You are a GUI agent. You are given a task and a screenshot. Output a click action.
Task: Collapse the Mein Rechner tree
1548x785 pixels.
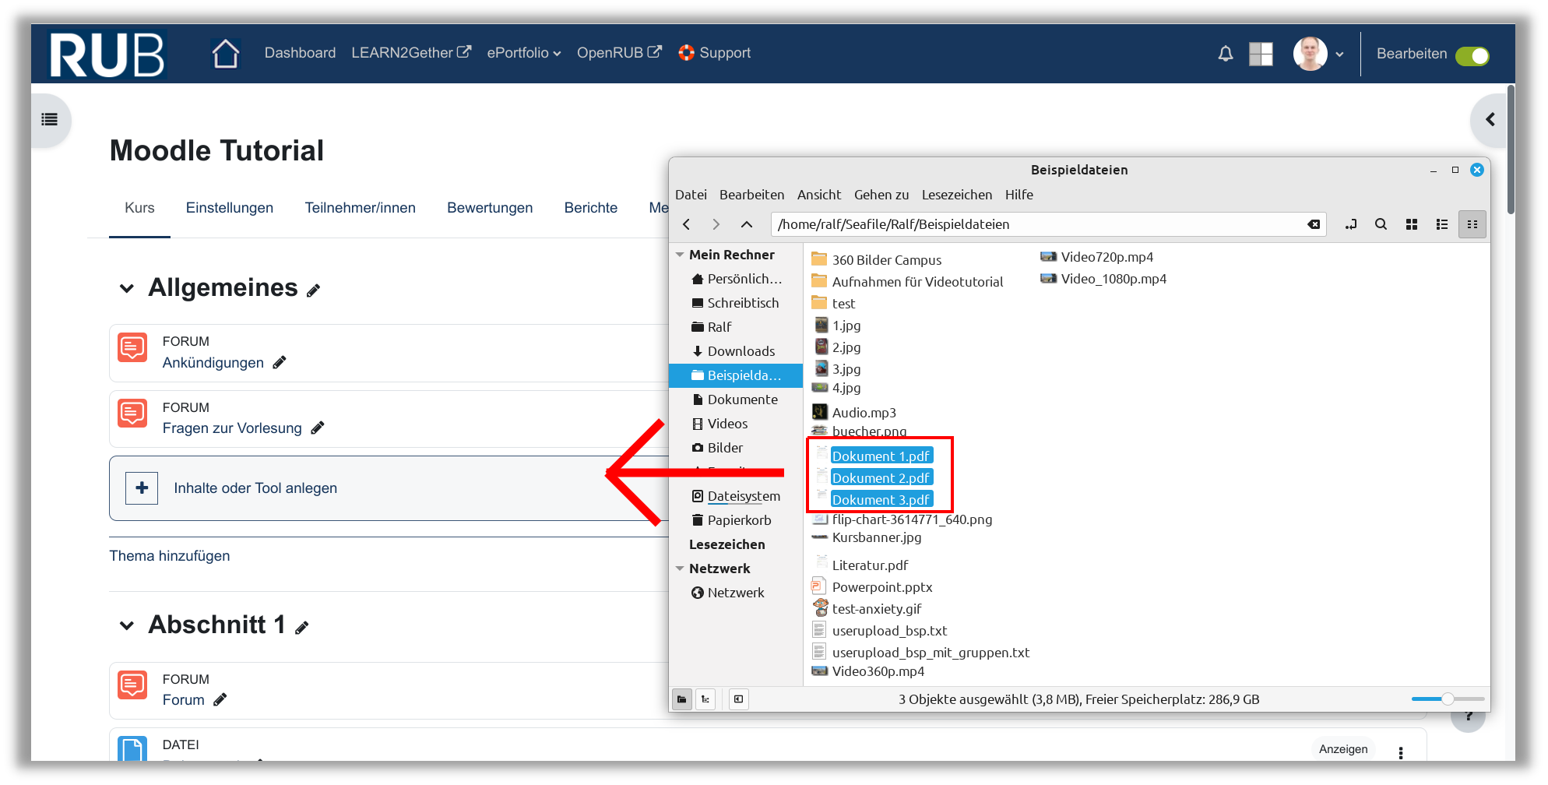click(680, 255)
